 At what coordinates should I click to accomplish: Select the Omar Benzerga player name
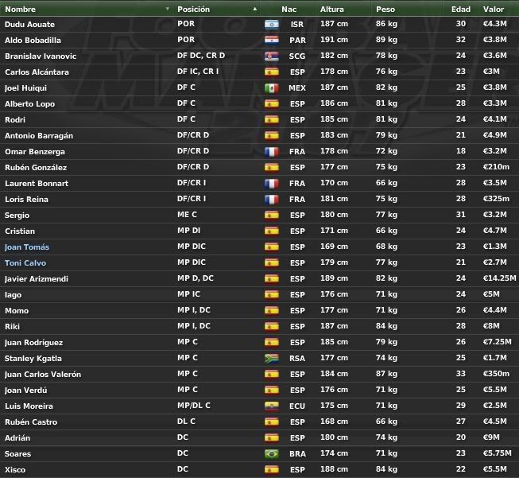[35, 152]
